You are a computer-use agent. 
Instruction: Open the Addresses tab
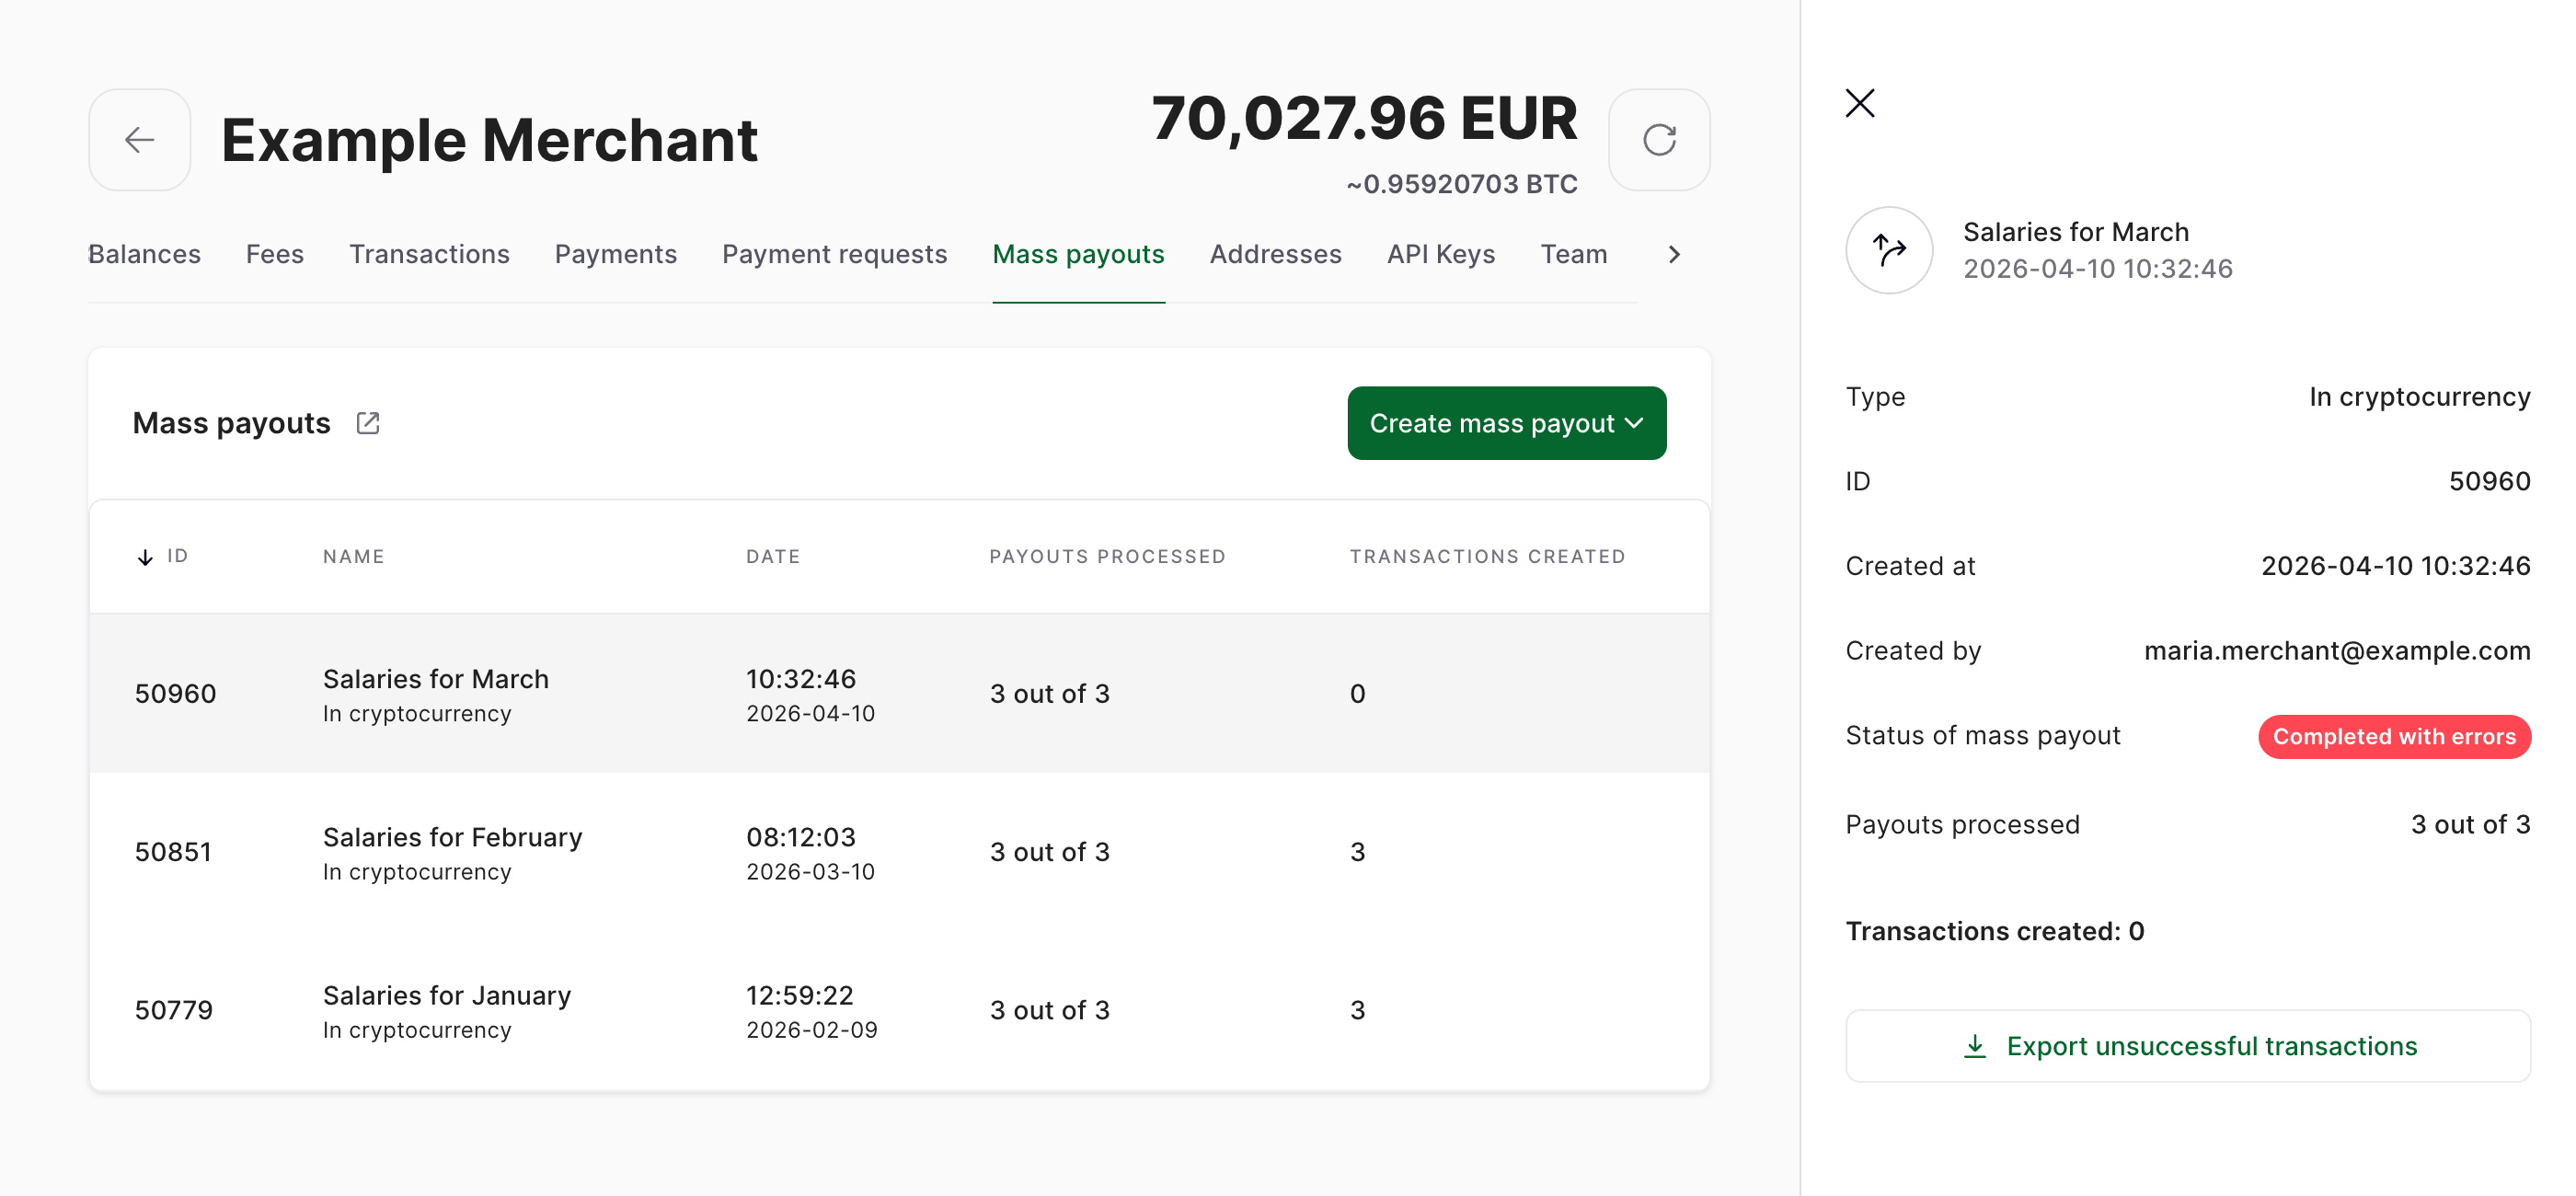click(x=1275, y=254)
